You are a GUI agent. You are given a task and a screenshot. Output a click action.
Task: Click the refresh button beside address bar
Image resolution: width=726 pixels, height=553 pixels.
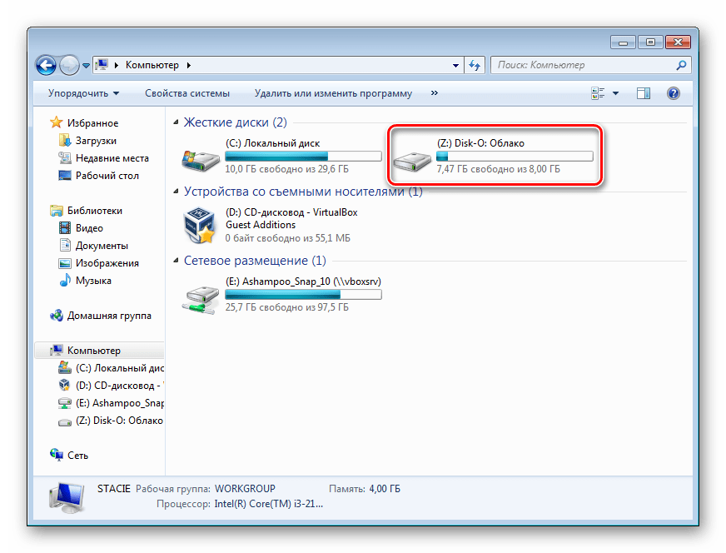click(475, 65)
